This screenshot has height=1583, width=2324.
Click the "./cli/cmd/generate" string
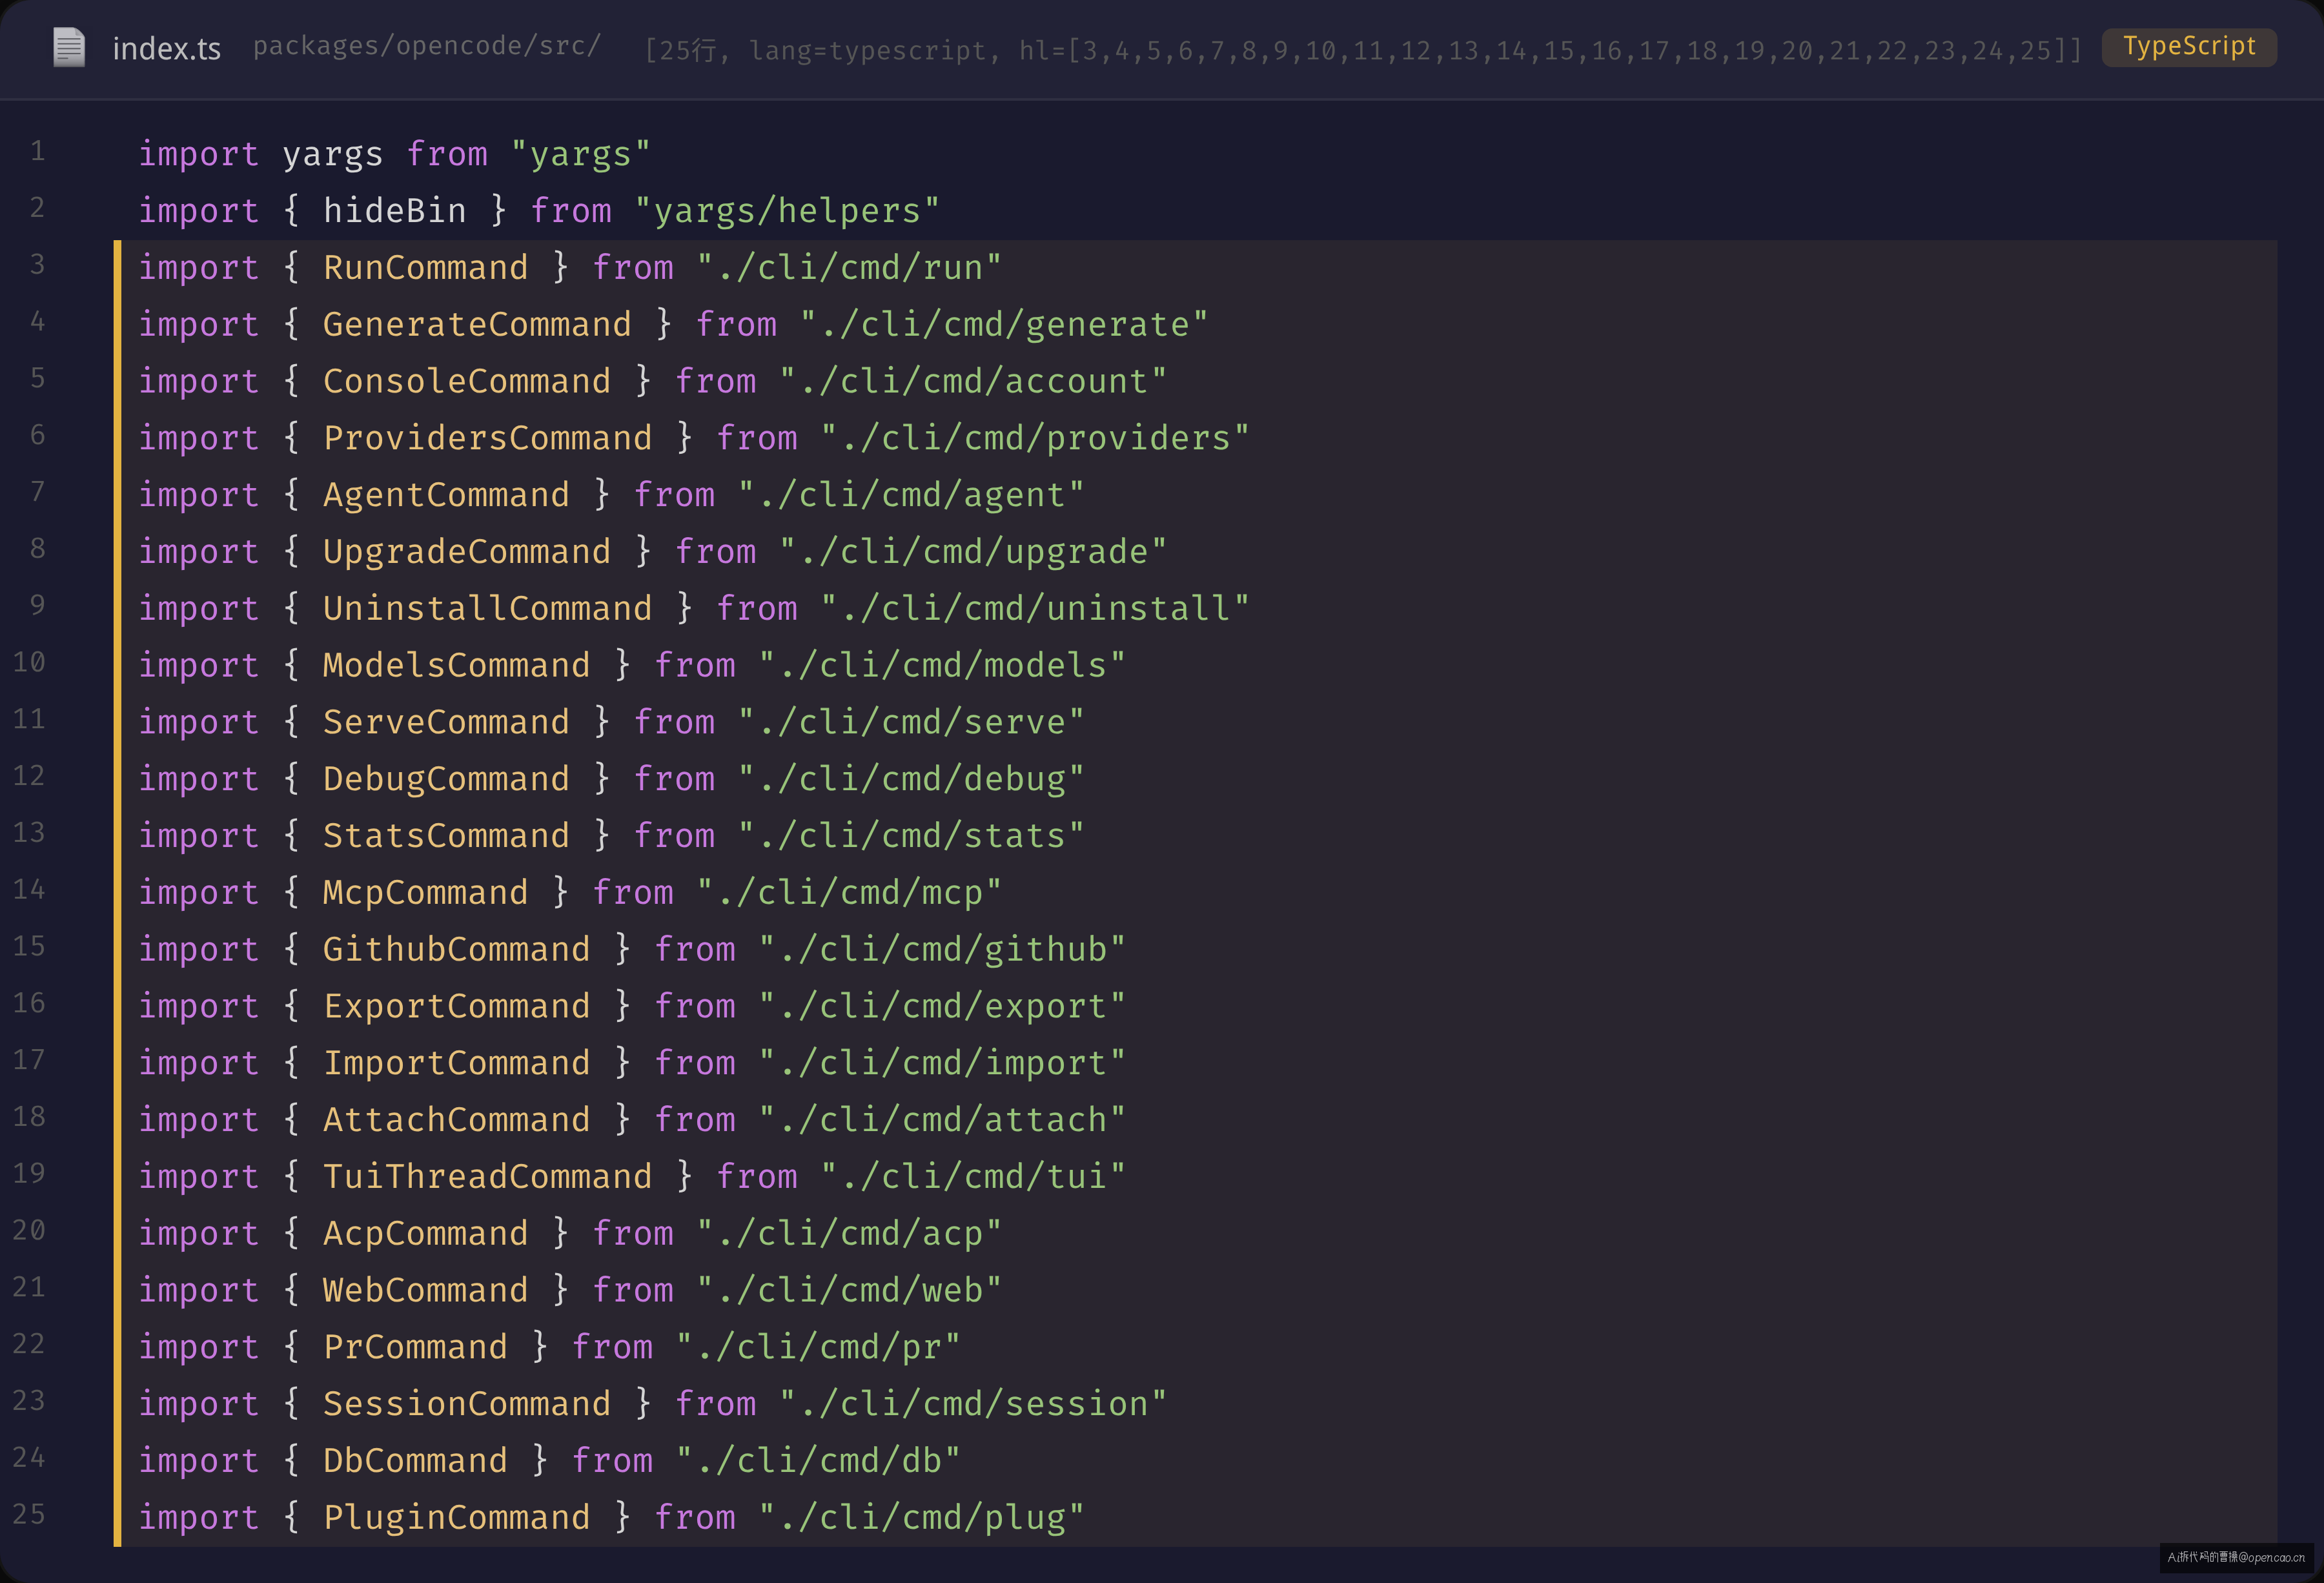[1004, 325]
